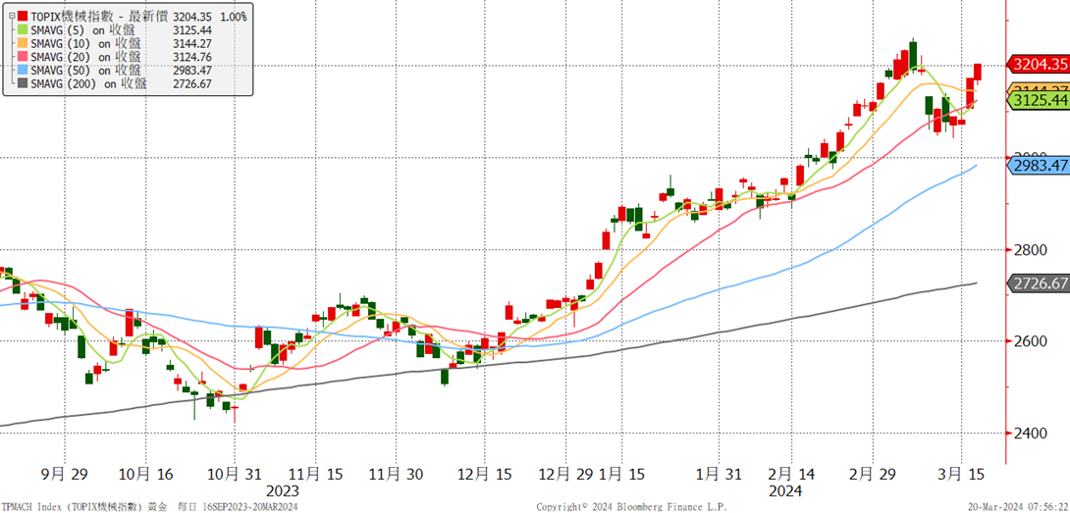Image resolution: width=1070 pixels, height=513 pixels.
Task: Click 'Copyright© 2024 Bloomberg Finance L.P.' text
Action: 631,507
